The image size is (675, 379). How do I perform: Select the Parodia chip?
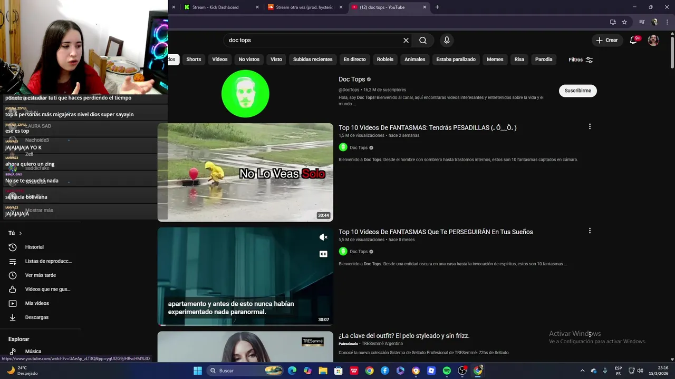(x=544, y=59)
